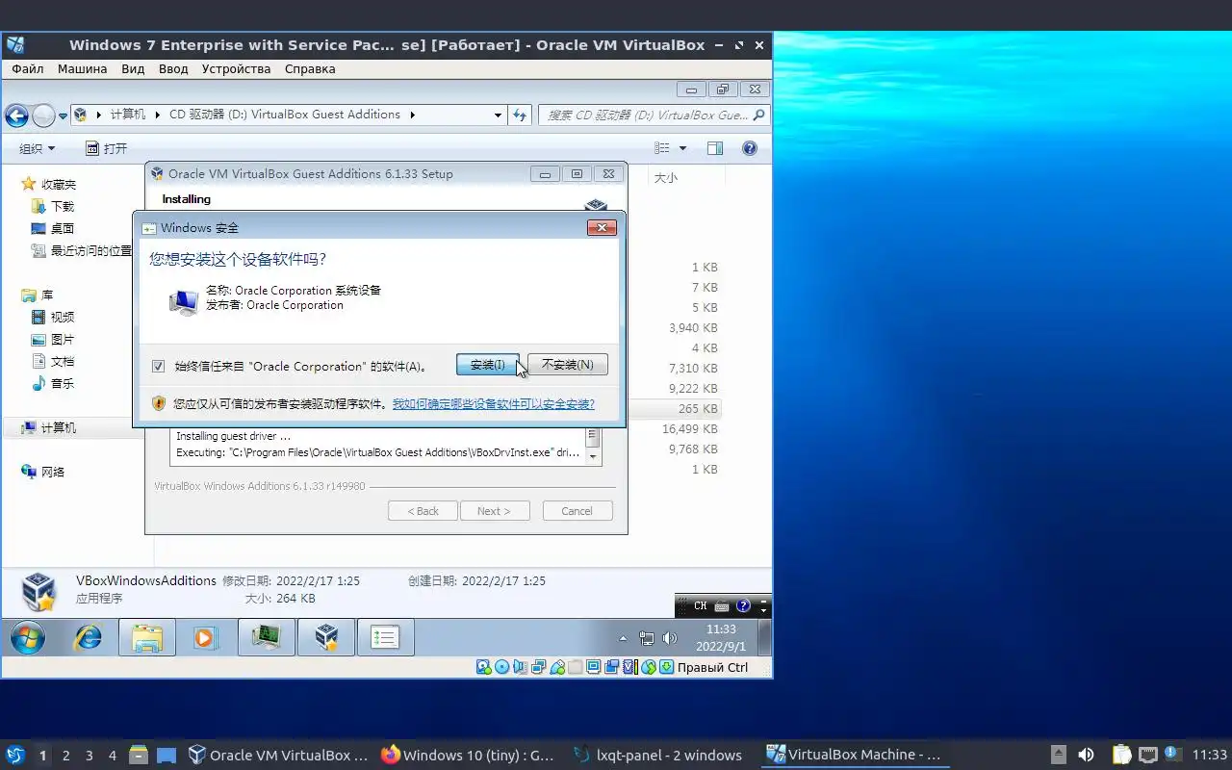
Task: Select 下载 in Explorer favorites
Action: [x=53, y=206]
